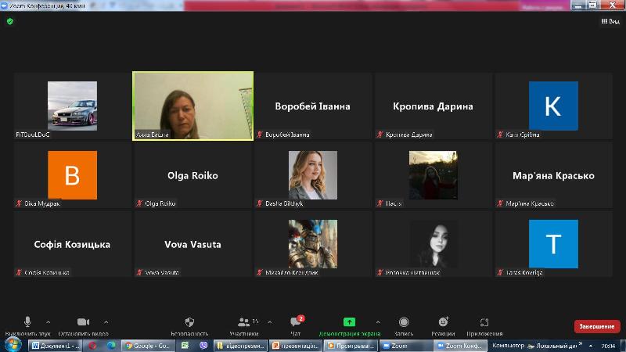The height and width of the screenshot is (352, 626).
Task: Switch to Zoom taskbar item
Action: 406,346
